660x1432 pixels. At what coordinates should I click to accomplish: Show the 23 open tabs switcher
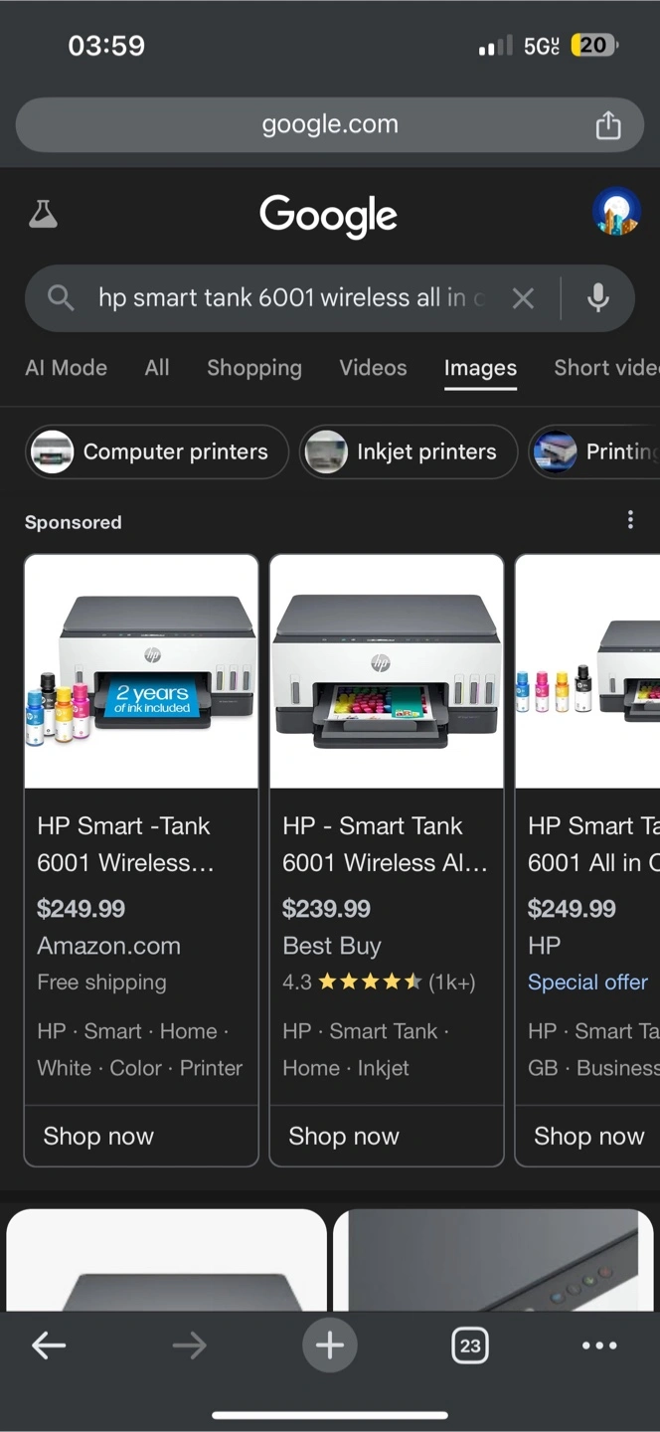(x=470, y=1346)
